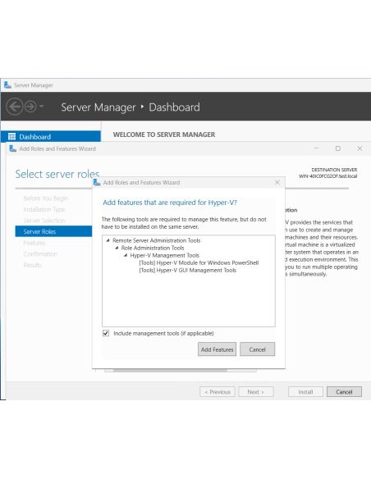This screenshot has width=371, height=479.
Task: Click the Server Manager title bar icon
Action: (x=7, y=85)
